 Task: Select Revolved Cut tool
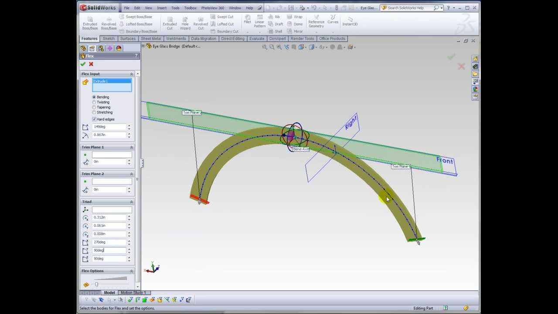(201, 24)
